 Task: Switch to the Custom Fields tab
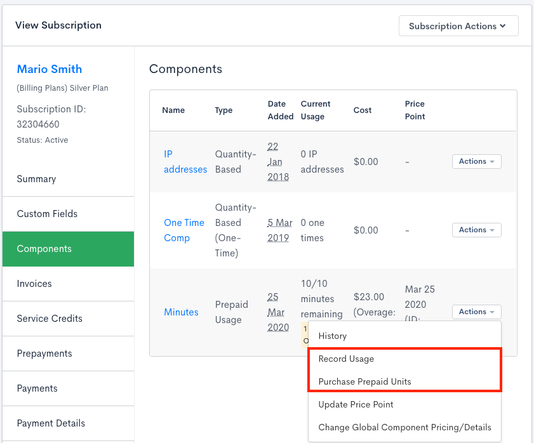[x=47, y=214]
